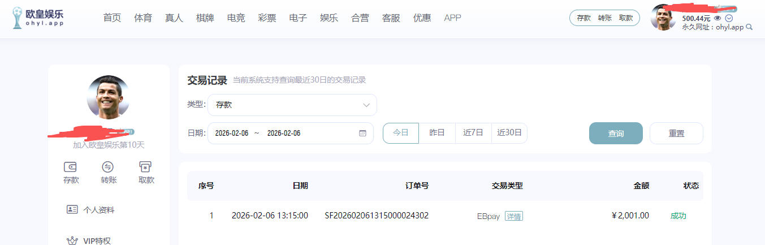Select the 今日 date filter

[400, 133]
